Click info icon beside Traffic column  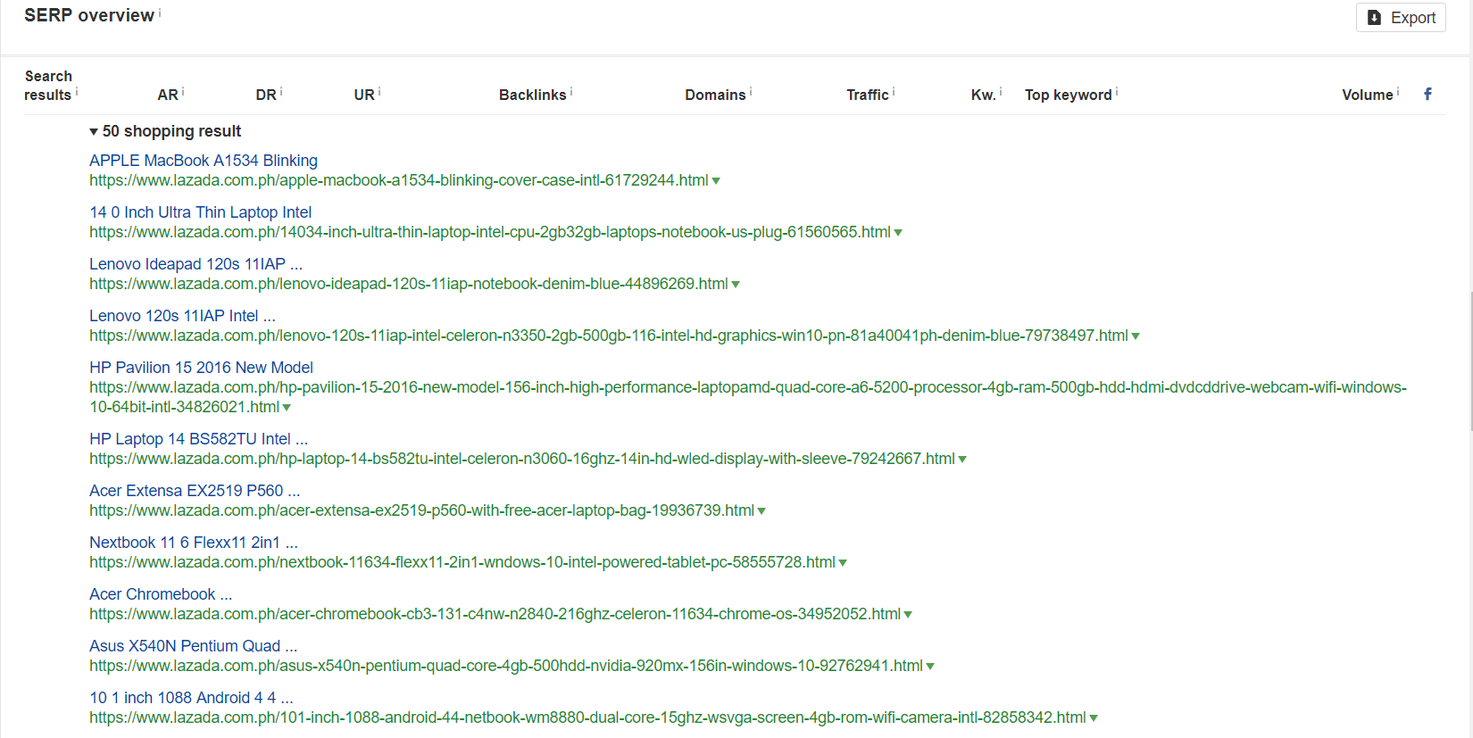[894, 91]
